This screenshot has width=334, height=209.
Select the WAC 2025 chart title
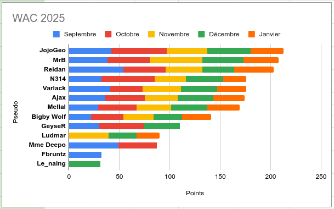38,18
